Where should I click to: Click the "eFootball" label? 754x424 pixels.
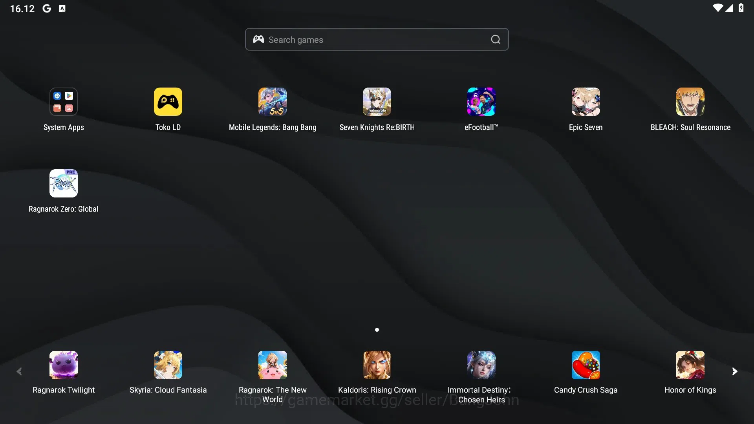(x=481, y=127)
